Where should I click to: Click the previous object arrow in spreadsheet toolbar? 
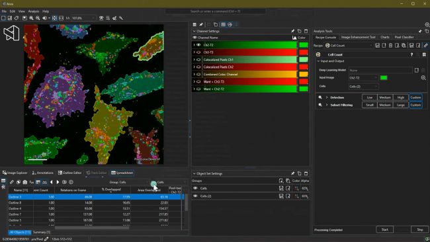52,182
